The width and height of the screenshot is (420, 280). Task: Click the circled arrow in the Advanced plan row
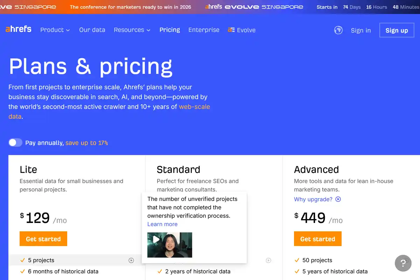coord(268,260)
